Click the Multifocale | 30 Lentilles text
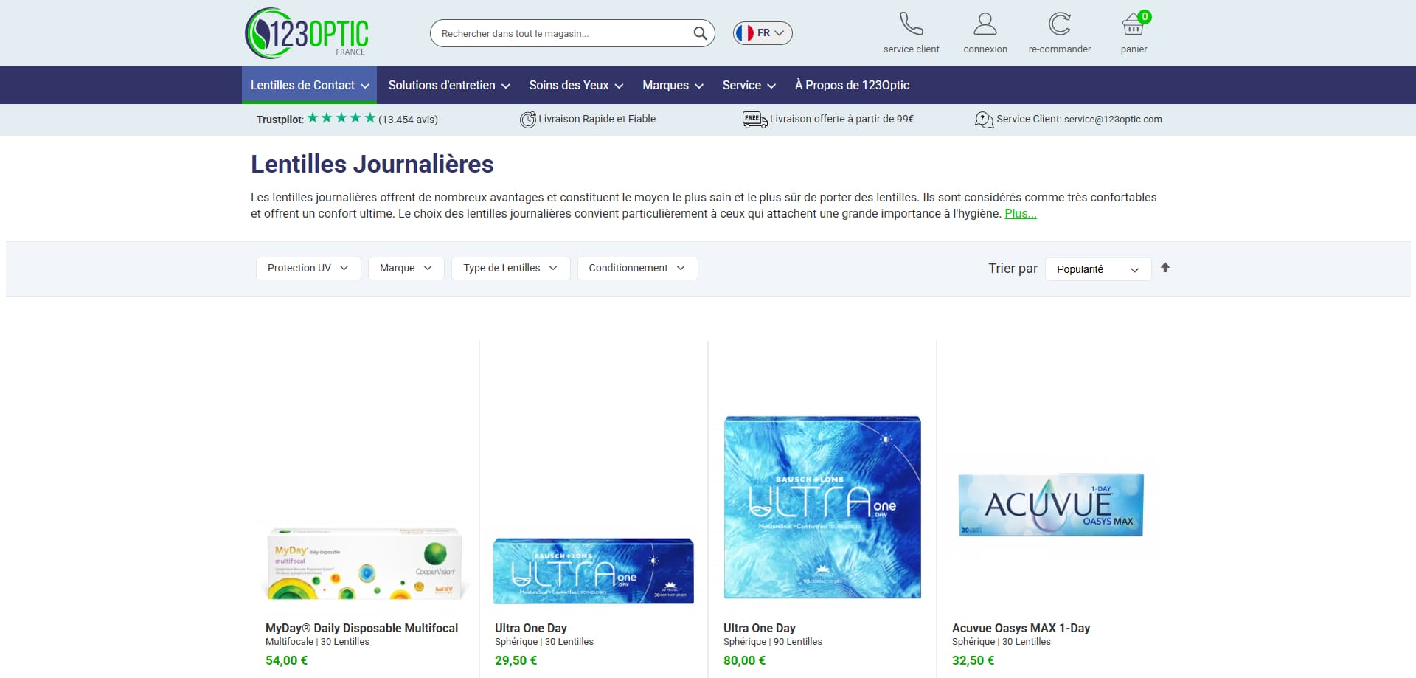Image resolution: width=1416 pixels, height=678 pixels. [x=317, y=642]
